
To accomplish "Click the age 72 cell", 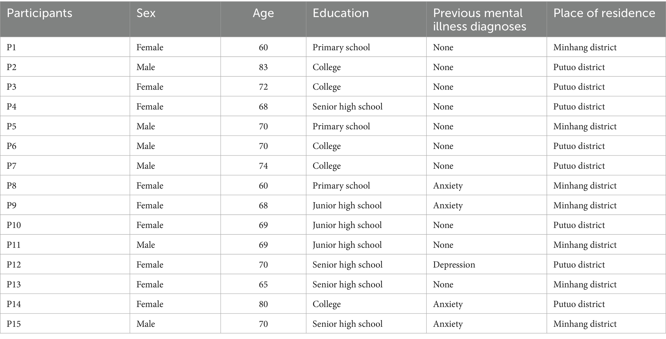I will click(x=263, y=87).
